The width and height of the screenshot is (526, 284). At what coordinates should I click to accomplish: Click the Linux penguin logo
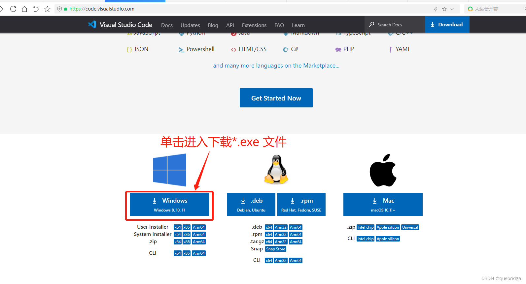click(276, 170)
